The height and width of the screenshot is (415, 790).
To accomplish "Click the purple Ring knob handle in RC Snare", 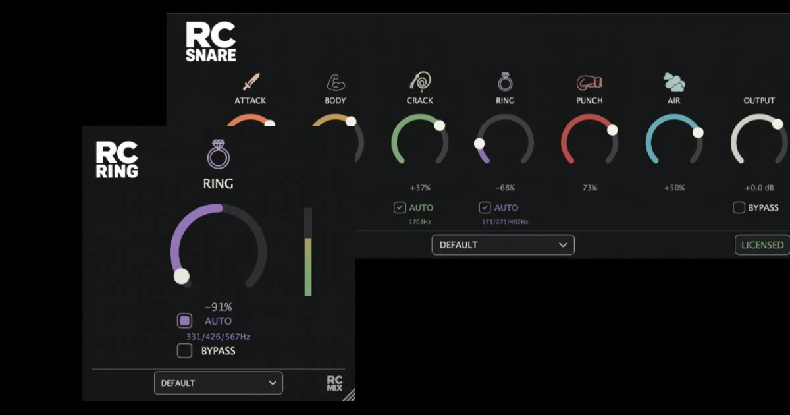I will (479, 143).
